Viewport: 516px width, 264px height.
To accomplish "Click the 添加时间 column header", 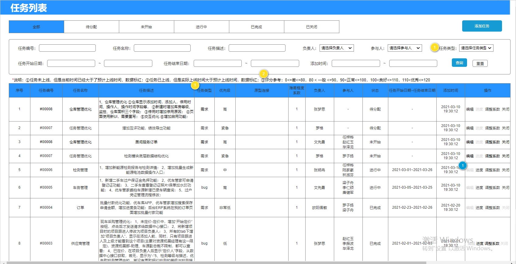I will 451,91.
